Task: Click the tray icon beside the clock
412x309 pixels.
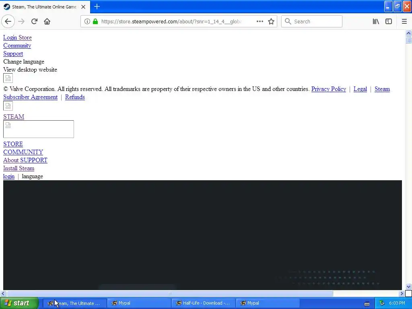Action: click(382, 303)
